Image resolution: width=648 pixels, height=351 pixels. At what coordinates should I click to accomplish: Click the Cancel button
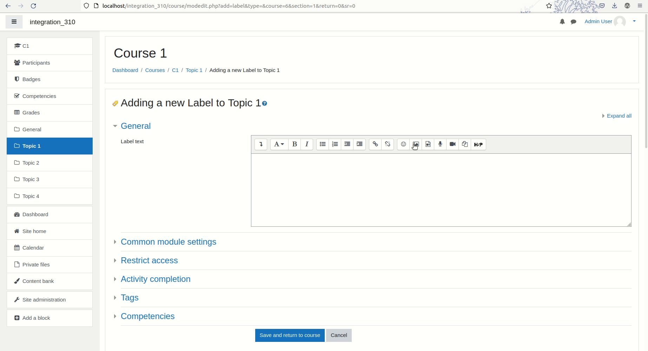tap(339, 335)
